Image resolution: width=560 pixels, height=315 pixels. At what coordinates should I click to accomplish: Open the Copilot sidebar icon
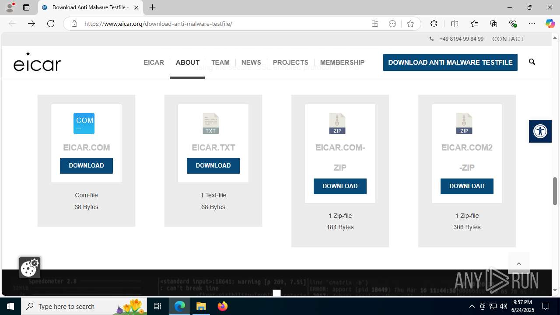point(550,24)
